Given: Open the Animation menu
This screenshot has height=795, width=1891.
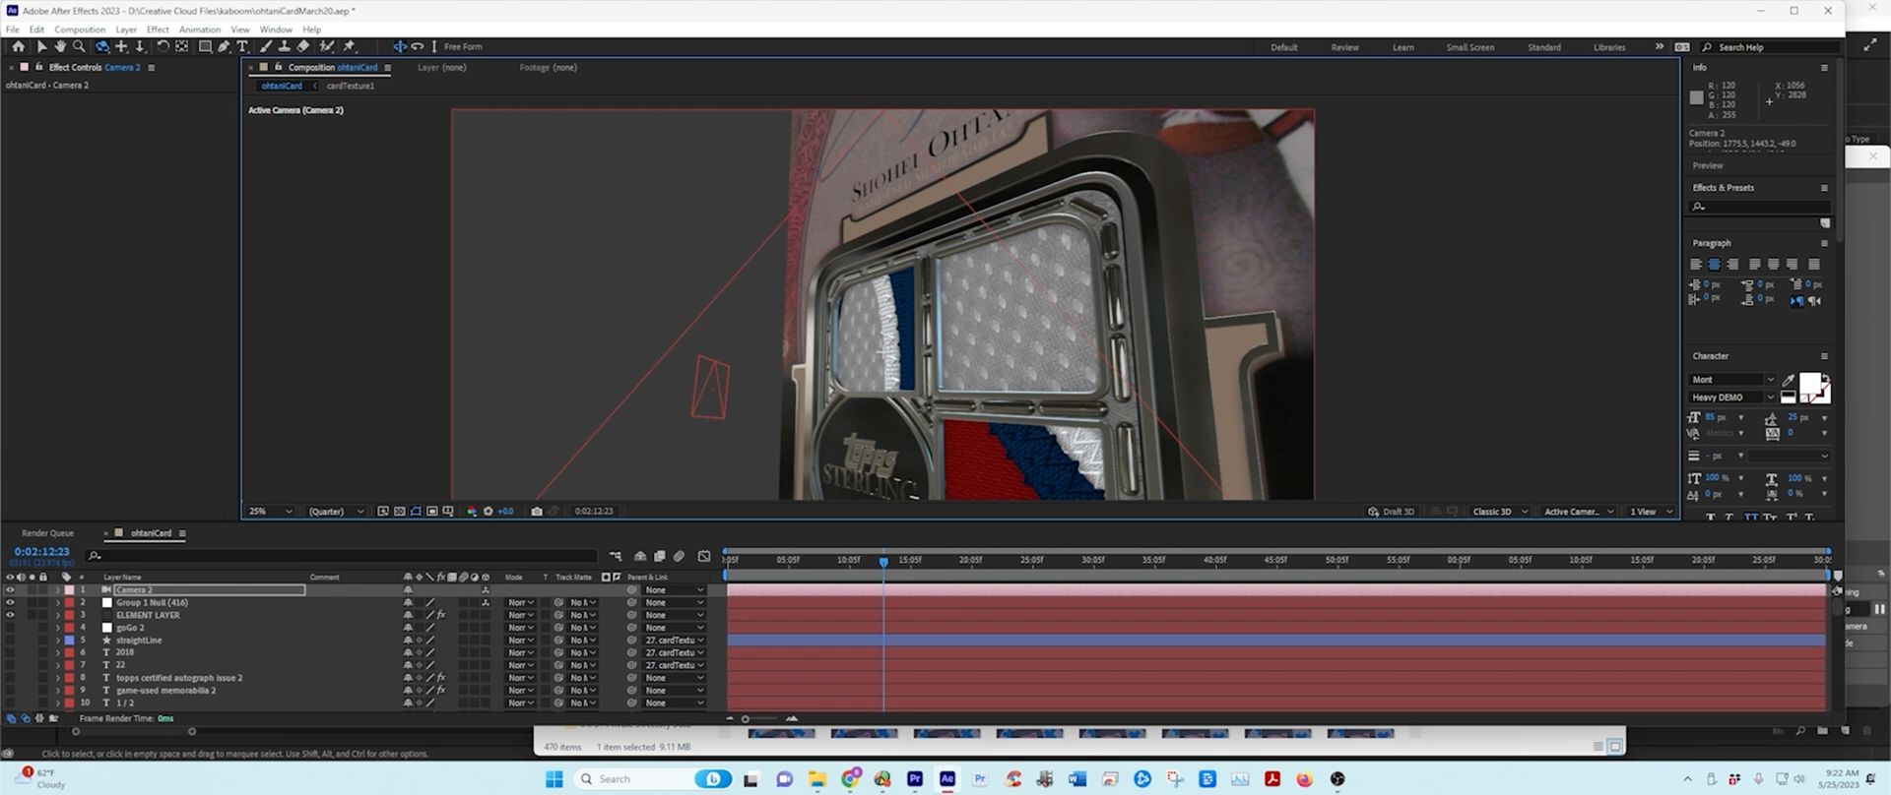Looking at the screenshot, I should click(200, 30).
